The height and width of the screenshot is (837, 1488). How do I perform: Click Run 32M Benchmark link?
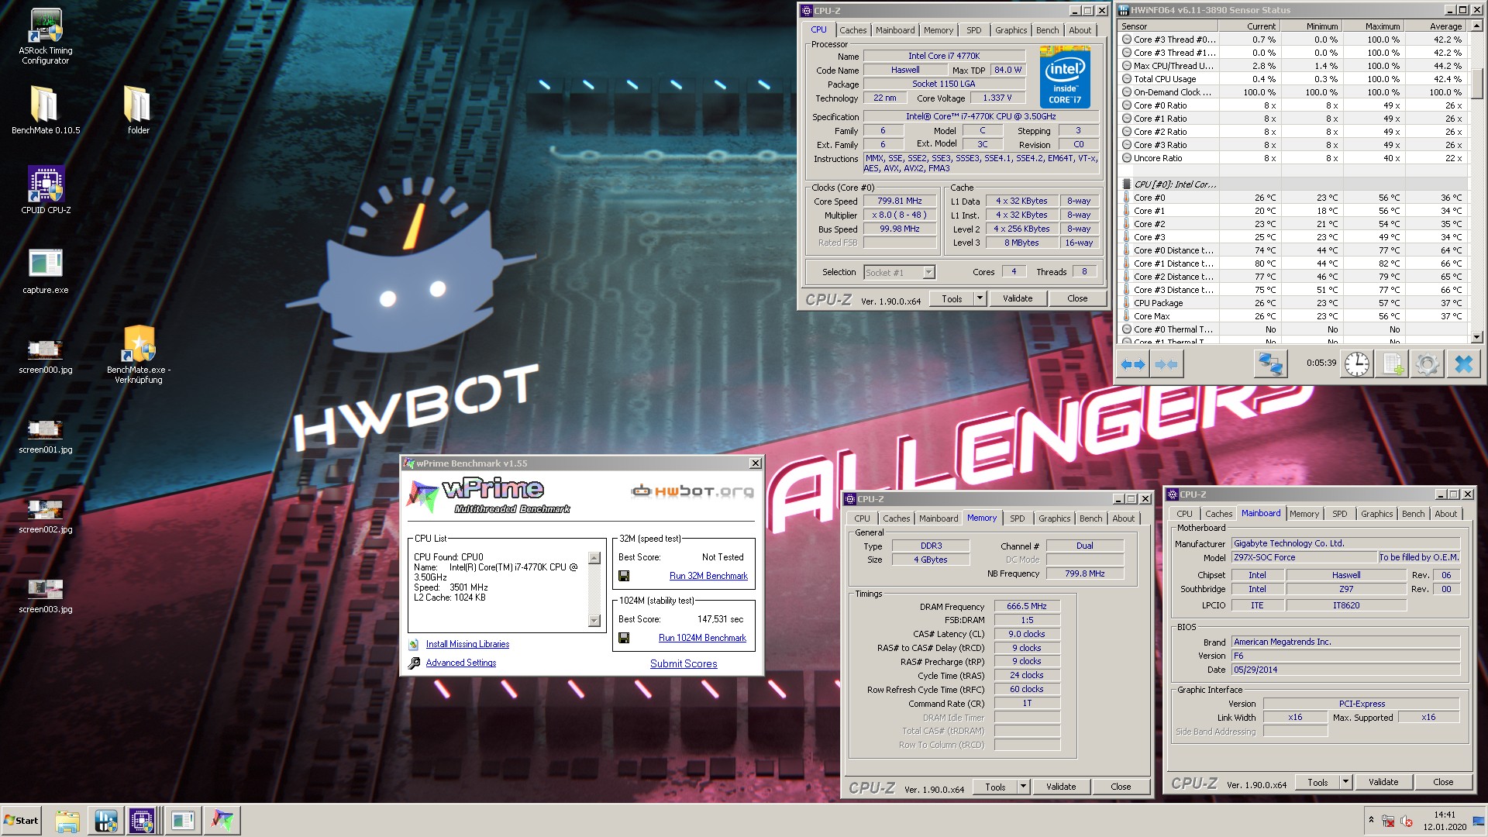point(708,576)
